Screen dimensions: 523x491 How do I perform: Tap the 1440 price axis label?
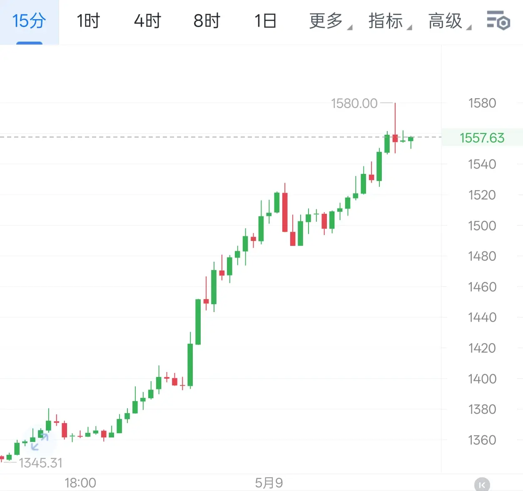[x=482, y=317]
